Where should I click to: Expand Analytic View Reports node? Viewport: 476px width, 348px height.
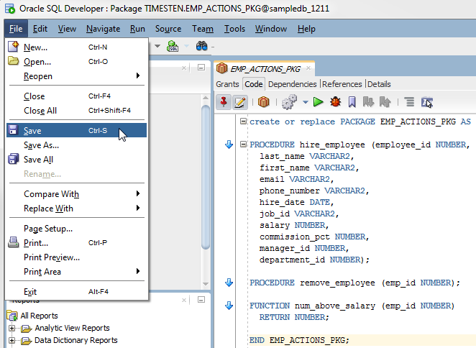click(12, 329)
